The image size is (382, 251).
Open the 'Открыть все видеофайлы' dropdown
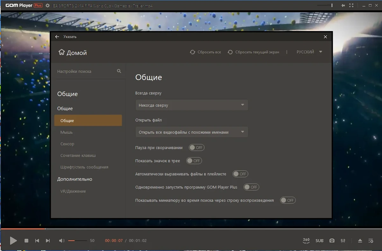pos(192,132)
